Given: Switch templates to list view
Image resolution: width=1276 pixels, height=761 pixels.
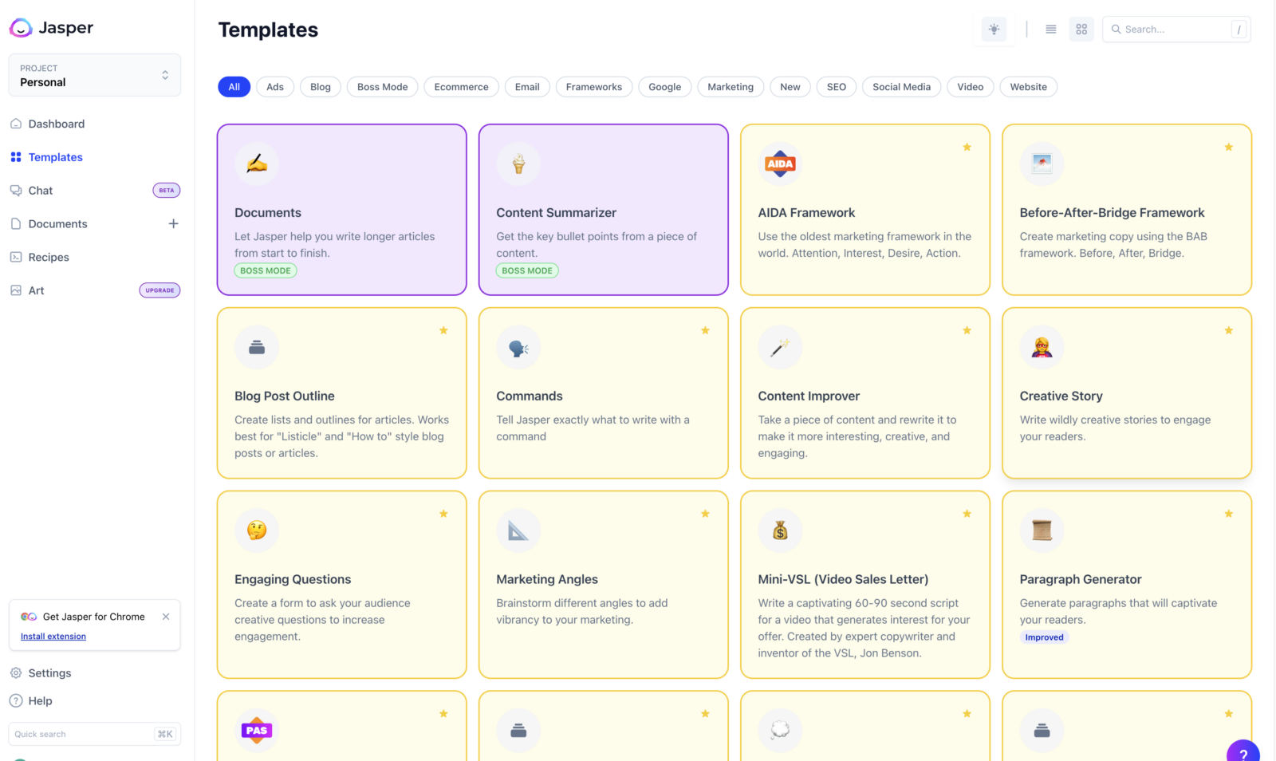Looking at the screenshot, I should tap(1050, 29).
